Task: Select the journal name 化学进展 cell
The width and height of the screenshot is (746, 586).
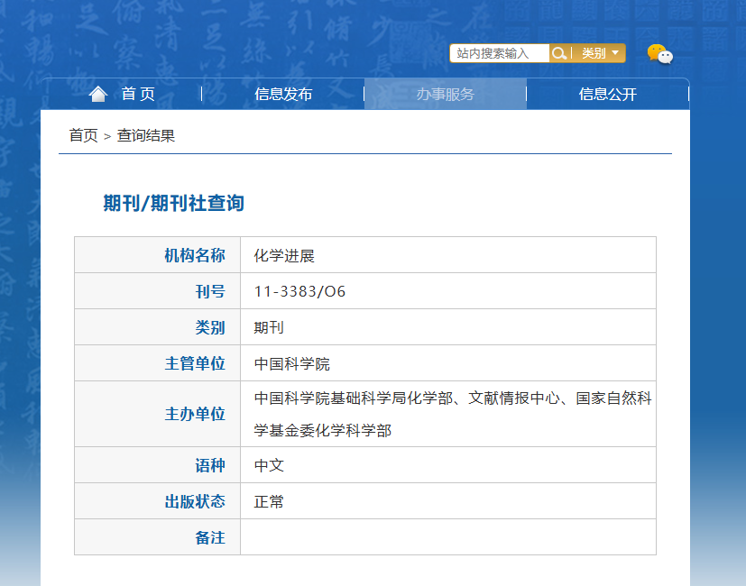Action: coord(448,255)
